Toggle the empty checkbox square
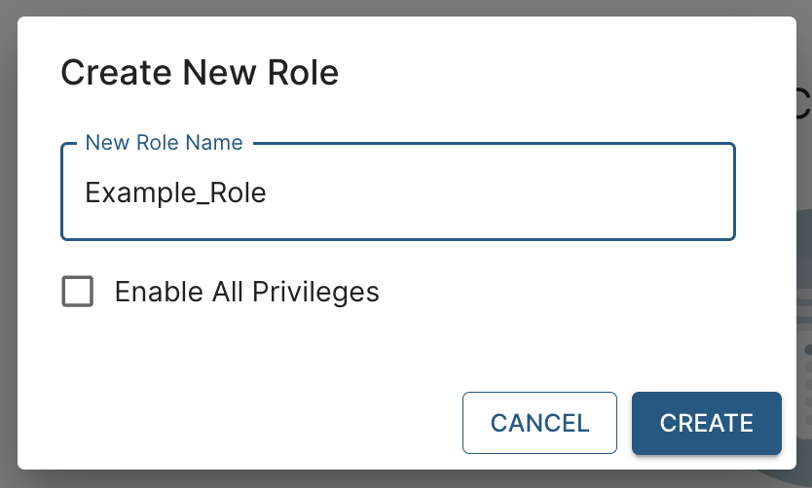Image resolution: width=812 pixels, height=488 pixels. click(x=78, y=292)
